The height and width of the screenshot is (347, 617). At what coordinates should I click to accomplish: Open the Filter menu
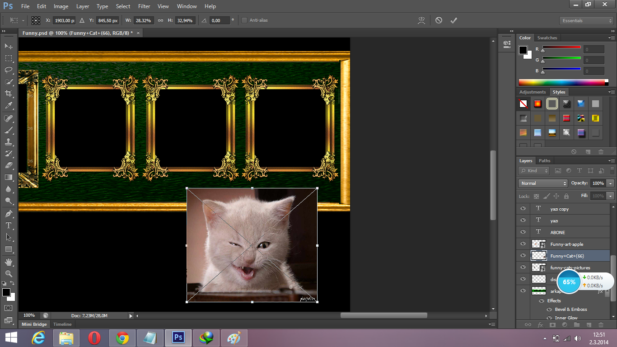click(144, 6)
